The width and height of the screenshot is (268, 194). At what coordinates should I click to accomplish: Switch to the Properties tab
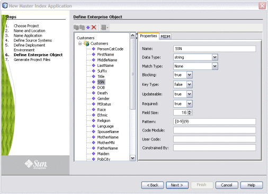[x=148, y=36]
